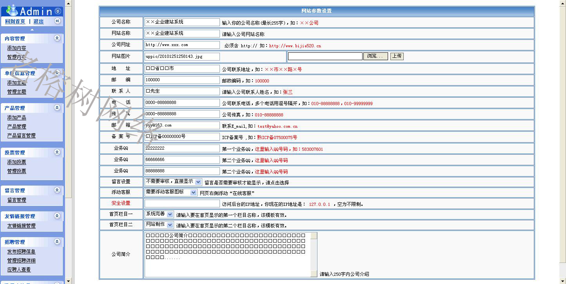566x284 pixels.
Task: Click the IP address text 127.0.0.1
Action: click(319, 204)
